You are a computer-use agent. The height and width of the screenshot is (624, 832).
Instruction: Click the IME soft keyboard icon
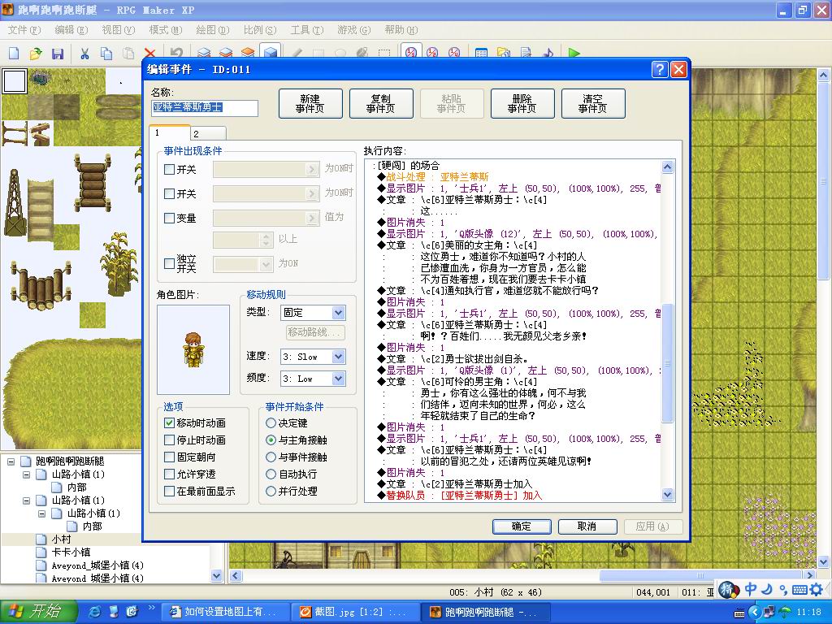[799, 590]
